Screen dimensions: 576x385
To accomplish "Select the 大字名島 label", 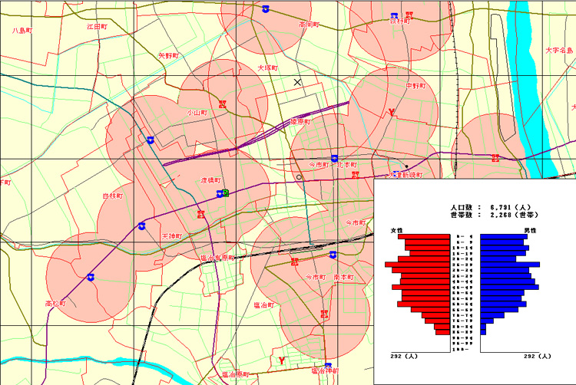I will (559, 50).
